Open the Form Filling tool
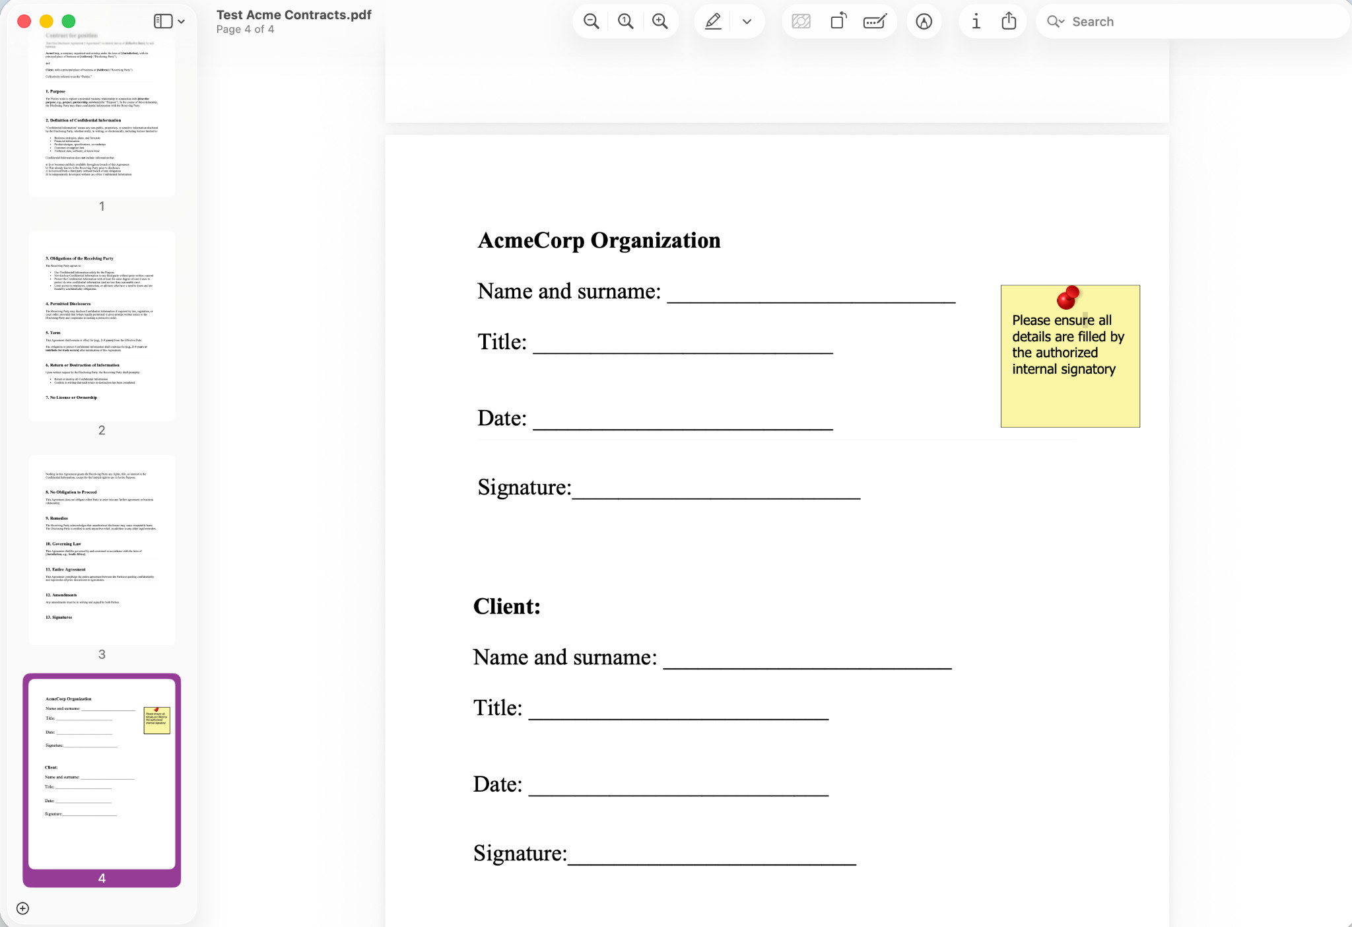Viewport: 1352px width, 927px height. [x=875, y=22]
